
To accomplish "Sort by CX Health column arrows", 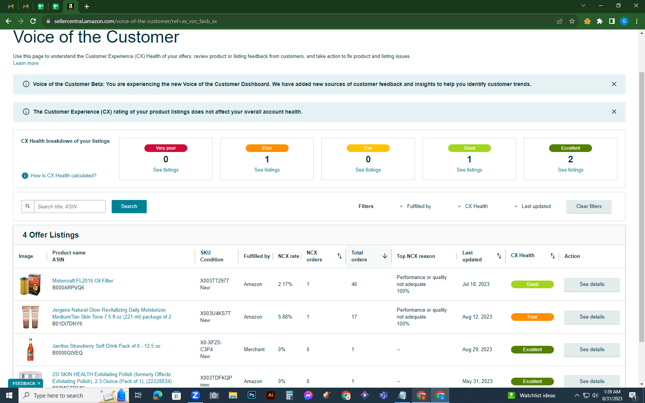I will (552, 256).
